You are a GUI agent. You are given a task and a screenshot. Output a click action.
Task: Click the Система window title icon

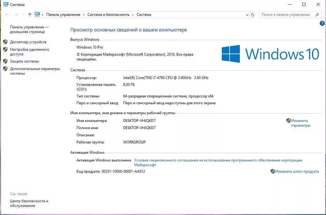[x=6, y=4]
